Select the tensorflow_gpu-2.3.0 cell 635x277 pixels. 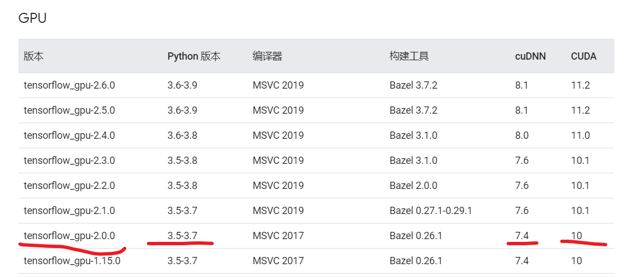(x=69, y=161)
